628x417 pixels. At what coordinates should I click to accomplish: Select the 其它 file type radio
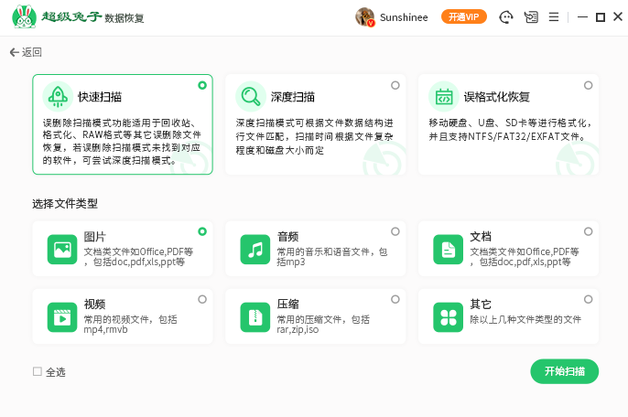tap(589, 299)
